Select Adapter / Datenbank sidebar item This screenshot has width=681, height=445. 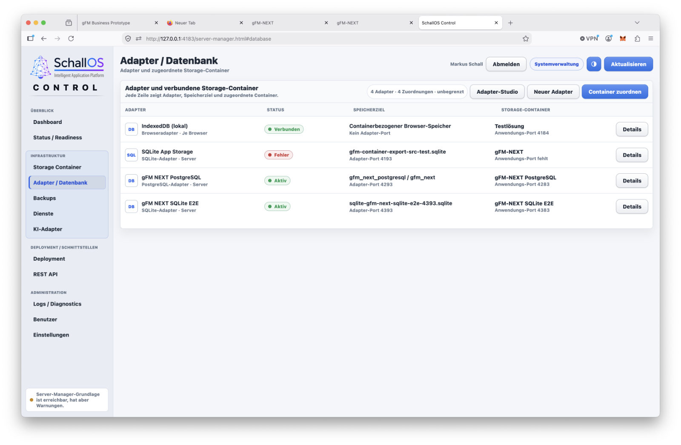tap(67, 183)
